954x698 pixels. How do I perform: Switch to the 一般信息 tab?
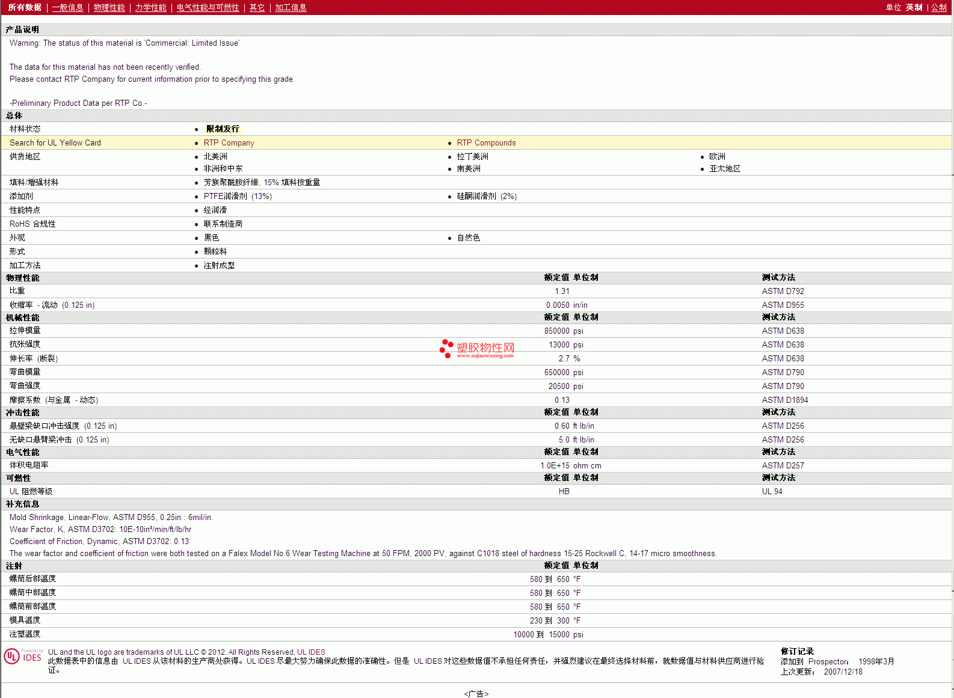pos(67,7)
